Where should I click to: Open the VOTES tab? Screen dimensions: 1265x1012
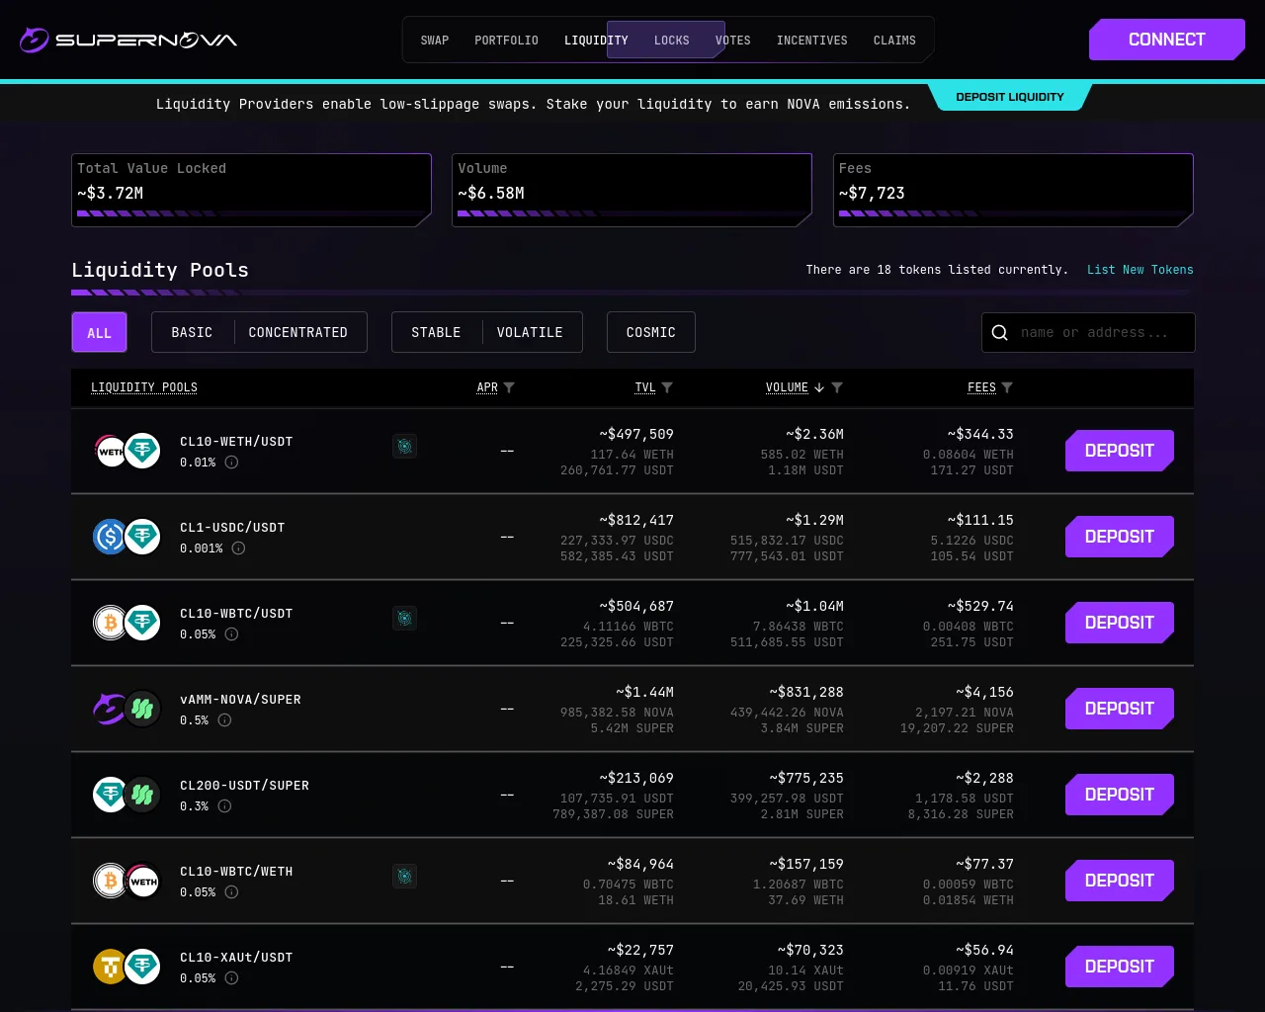point(733,41)
